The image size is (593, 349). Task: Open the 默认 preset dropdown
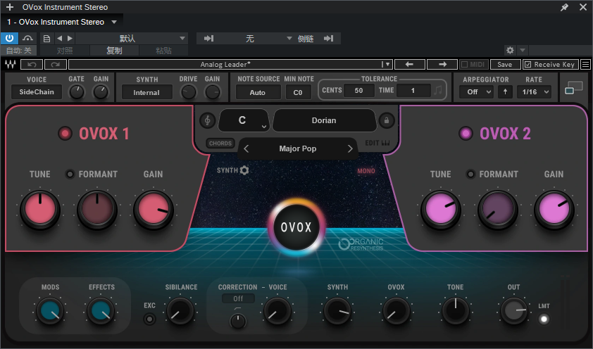[x=132, y=38]
